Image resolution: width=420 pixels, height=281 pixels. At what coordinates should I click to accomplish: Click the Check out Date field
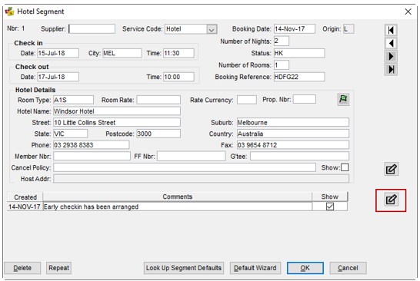58,77
